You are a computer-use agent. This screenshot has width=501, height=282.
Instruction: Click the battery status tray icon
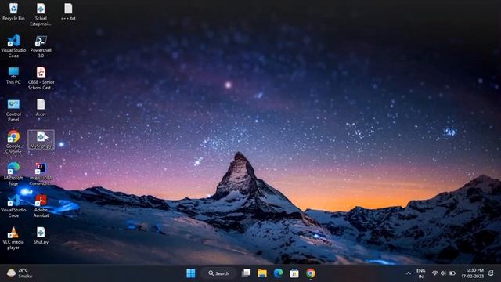click(x=452, y=273)
